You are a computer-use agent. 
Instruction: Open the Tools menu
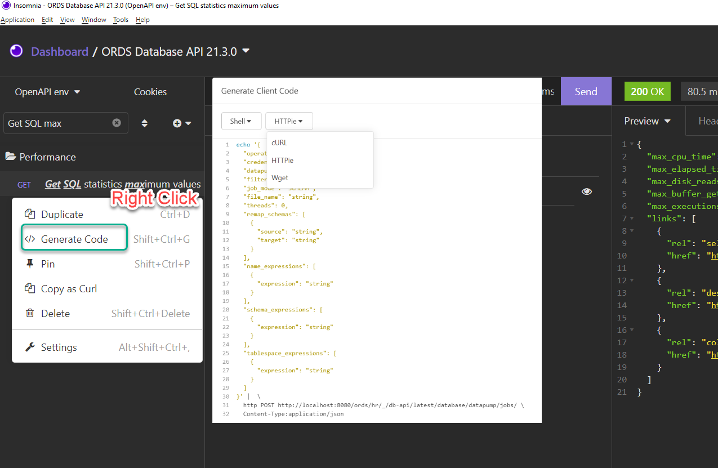(121, 19)
